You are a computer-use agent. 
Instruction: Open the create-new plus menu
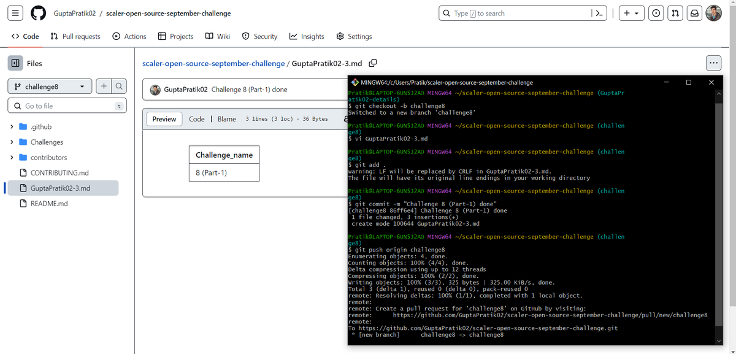click(631, 13)
